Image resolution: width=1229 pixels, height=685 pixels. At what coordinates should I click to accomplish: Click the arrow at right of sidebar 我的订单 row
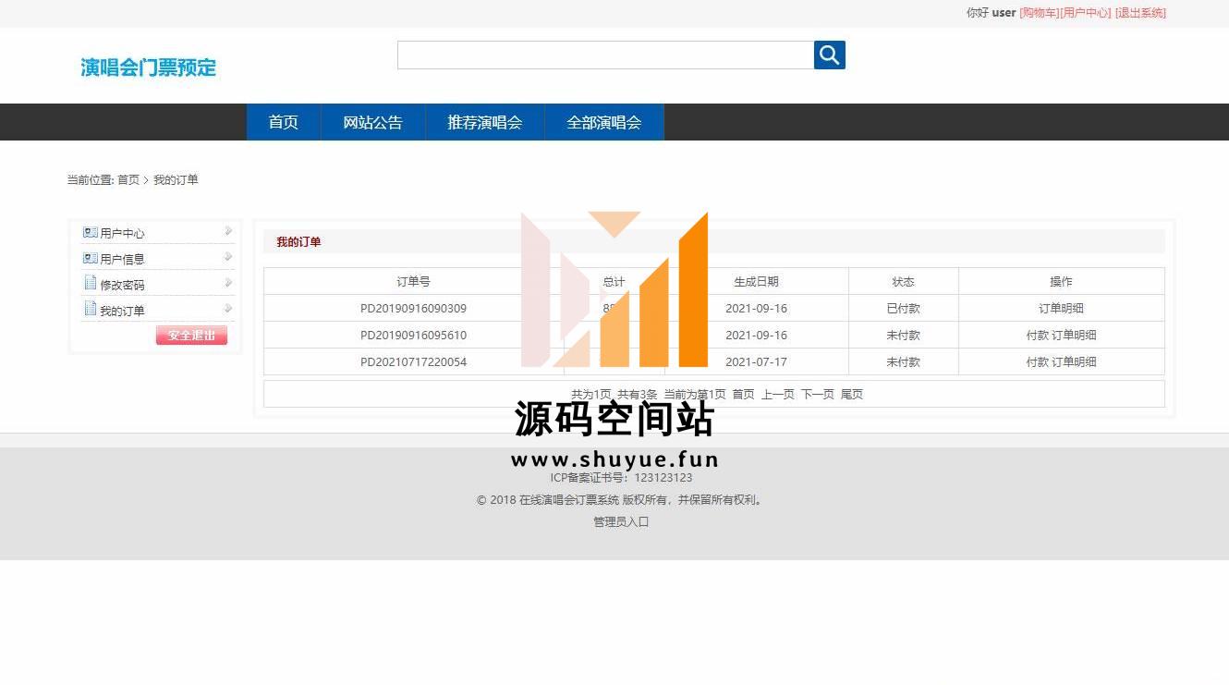(x=228, y=309)
